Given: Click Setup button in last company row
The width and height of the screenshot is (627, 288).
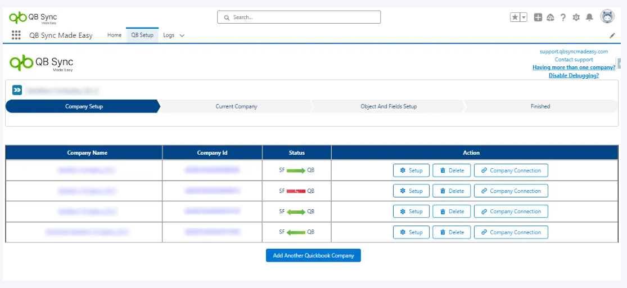Looking at the screenshot, I should point(411,232).
